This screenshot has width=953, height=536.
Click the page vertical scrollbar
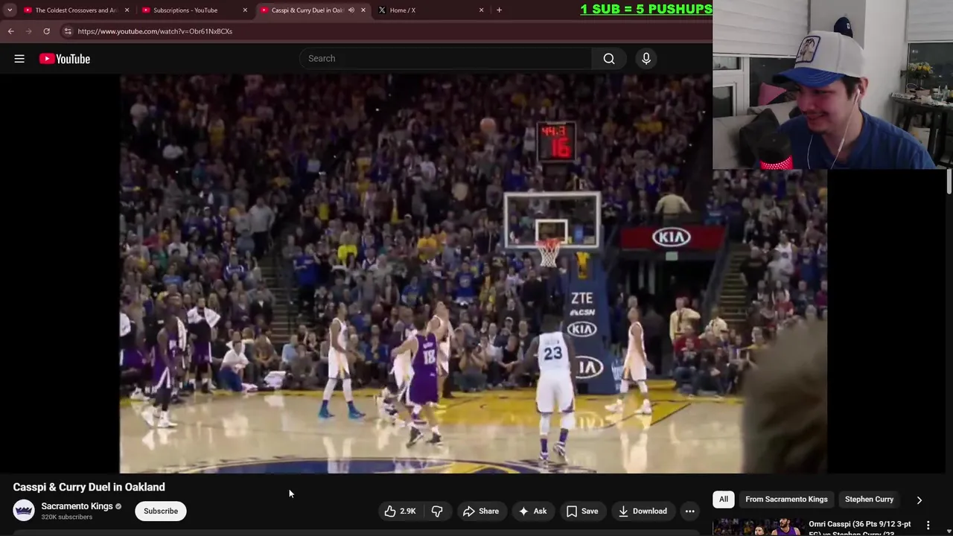click(949, 182)
